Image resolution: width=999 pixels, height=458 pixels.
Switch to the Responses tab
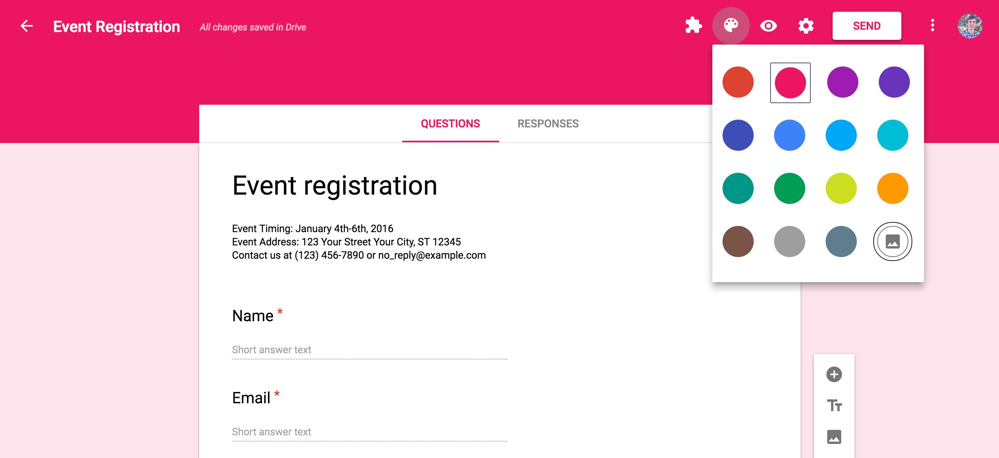548,123
